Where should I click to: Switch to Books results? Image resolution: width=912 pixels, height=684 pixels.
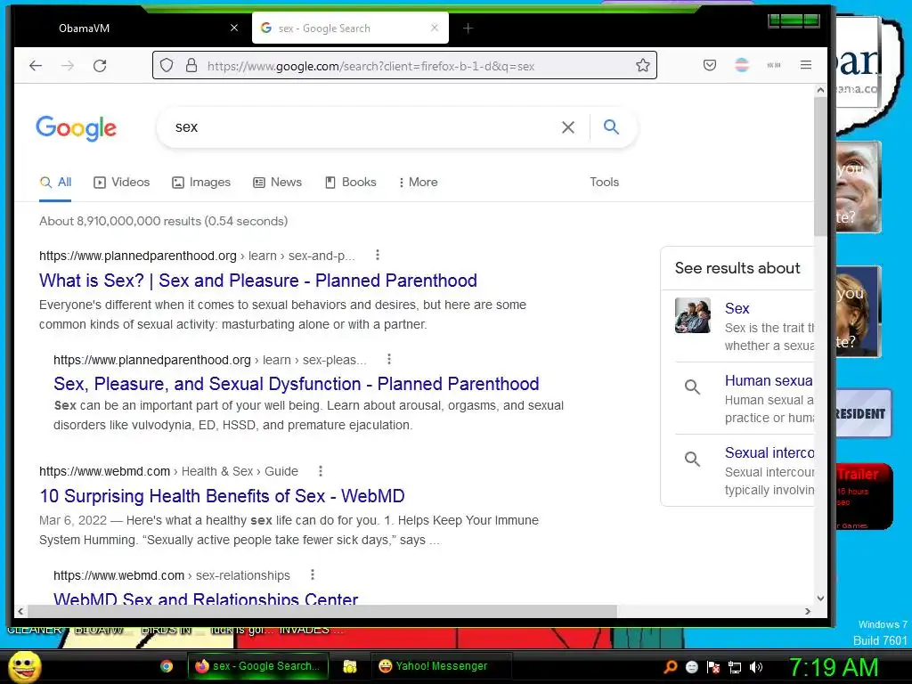[x=351, y=182]
